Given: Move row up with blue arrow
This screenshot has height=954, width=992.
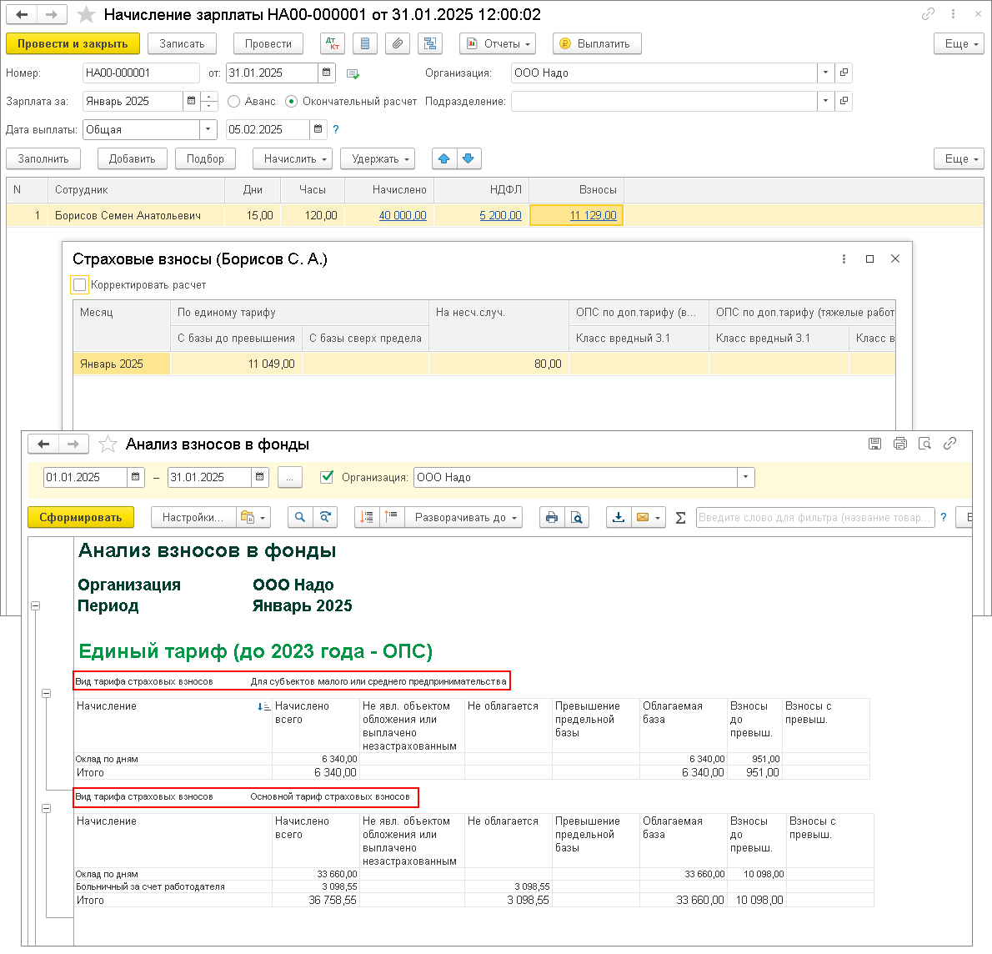Looking at the screenshot, I should 444,158.
